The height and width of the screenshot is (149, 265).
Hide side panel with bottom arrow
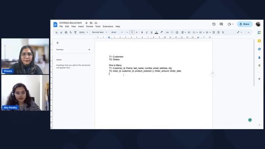pyautogui.click(x=259, y=125)
